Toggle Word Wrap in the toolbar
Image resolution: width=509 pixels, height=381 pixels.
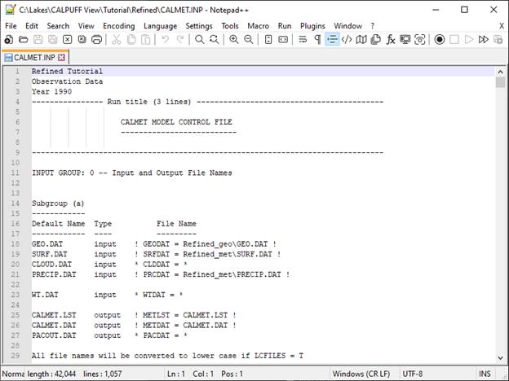(x=303, y=39)
